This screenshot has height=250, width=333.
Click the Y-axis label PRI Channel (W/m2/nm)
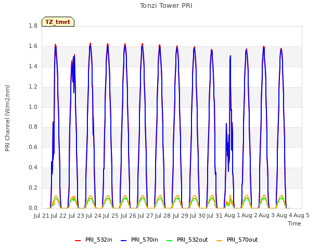(7, 118)
